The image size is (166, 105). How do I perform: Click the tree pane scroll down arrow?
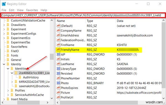[52, 98]
